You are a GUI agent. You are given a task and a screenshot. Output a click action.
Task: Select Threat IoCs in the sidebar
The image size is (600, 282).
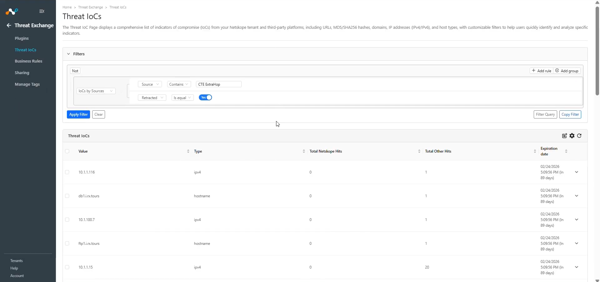click(25, 50)
